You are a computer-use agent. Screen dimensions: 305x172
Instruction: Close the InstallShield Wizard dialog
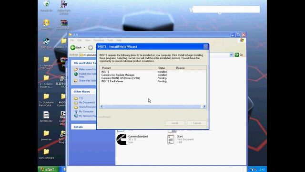tap(205, 47)
